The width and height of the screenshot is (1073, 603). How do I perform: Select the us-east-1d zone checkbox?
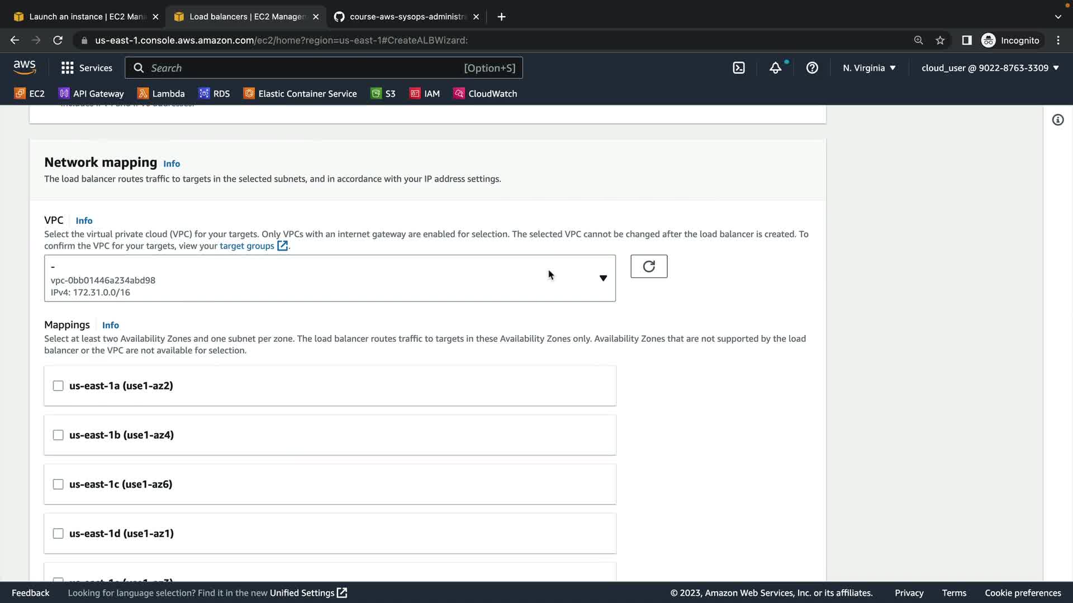58,533
